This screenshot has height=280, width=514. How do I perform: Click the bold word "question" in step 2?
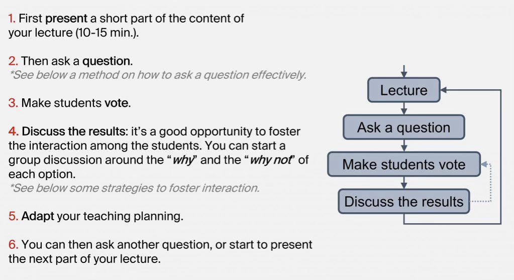click(106, 62)
